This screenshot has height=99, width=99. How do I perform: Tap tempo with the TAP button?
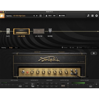click(x=54, y=16)
